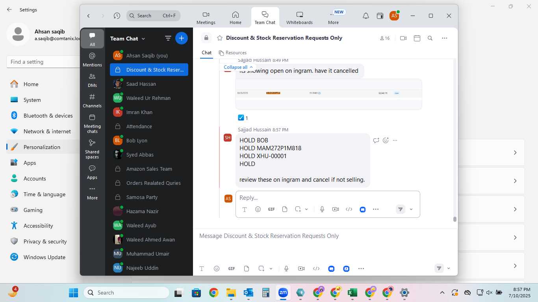Expand send options arrow in reply box
This screenshot has height=302, width=538.
pyautogui.click(x=411, y=209)
